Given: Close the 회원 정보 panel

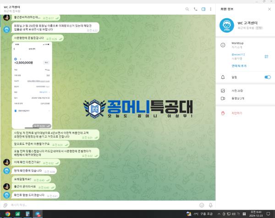Looking at the screenshot, I should pos(269,9).
